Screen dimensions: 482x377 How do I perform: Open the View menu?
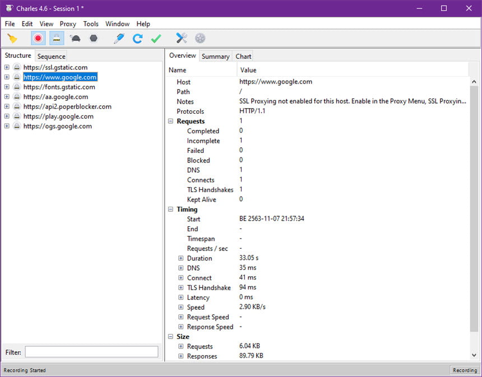click(x=47, y=24)
